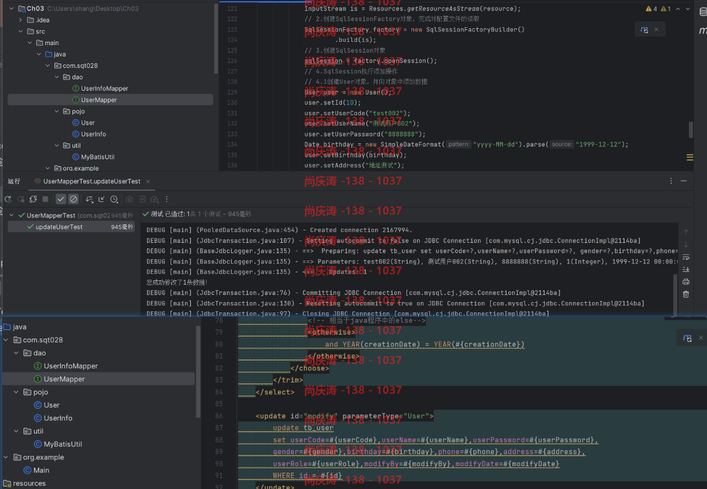The width and height of the screenshot is (707, 489).
Task: Click the weak warning indicator showing 1
Action: click(x=666, y=9)
